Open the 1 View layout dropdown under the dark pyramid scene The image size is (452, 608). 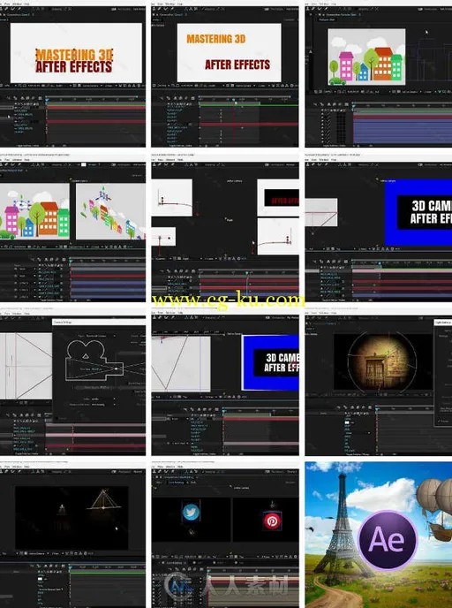point(56,553)
